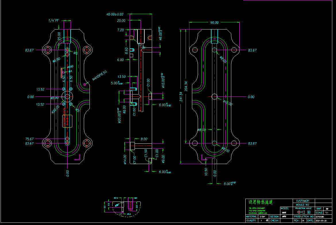This screenshot has height=225, width=336.
Task: Select the 2021-05-28 date value
Action: [322, 221]
